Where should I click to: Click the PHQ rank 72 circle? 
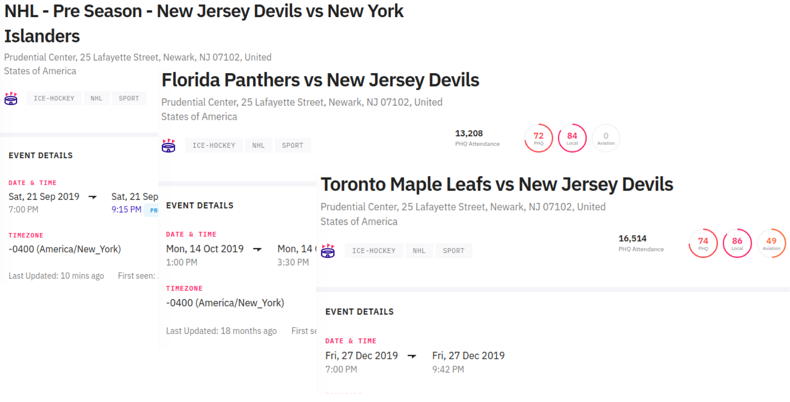coord(538,138)
